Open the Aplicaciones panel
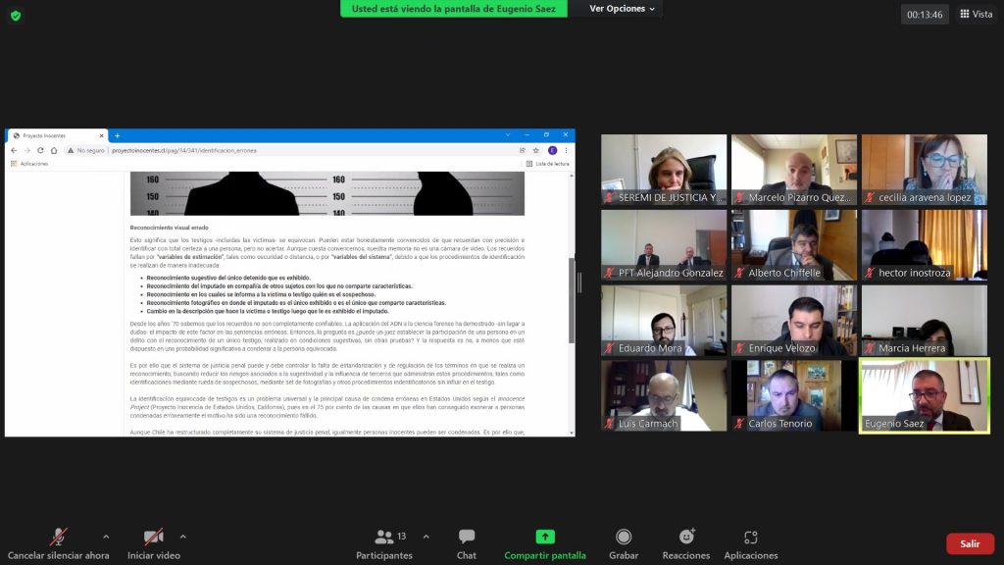 [x=750, y=543]
